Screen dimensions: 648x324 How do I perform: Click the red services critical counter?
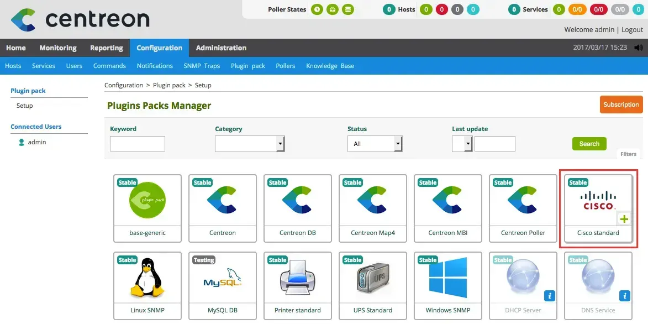599,9
